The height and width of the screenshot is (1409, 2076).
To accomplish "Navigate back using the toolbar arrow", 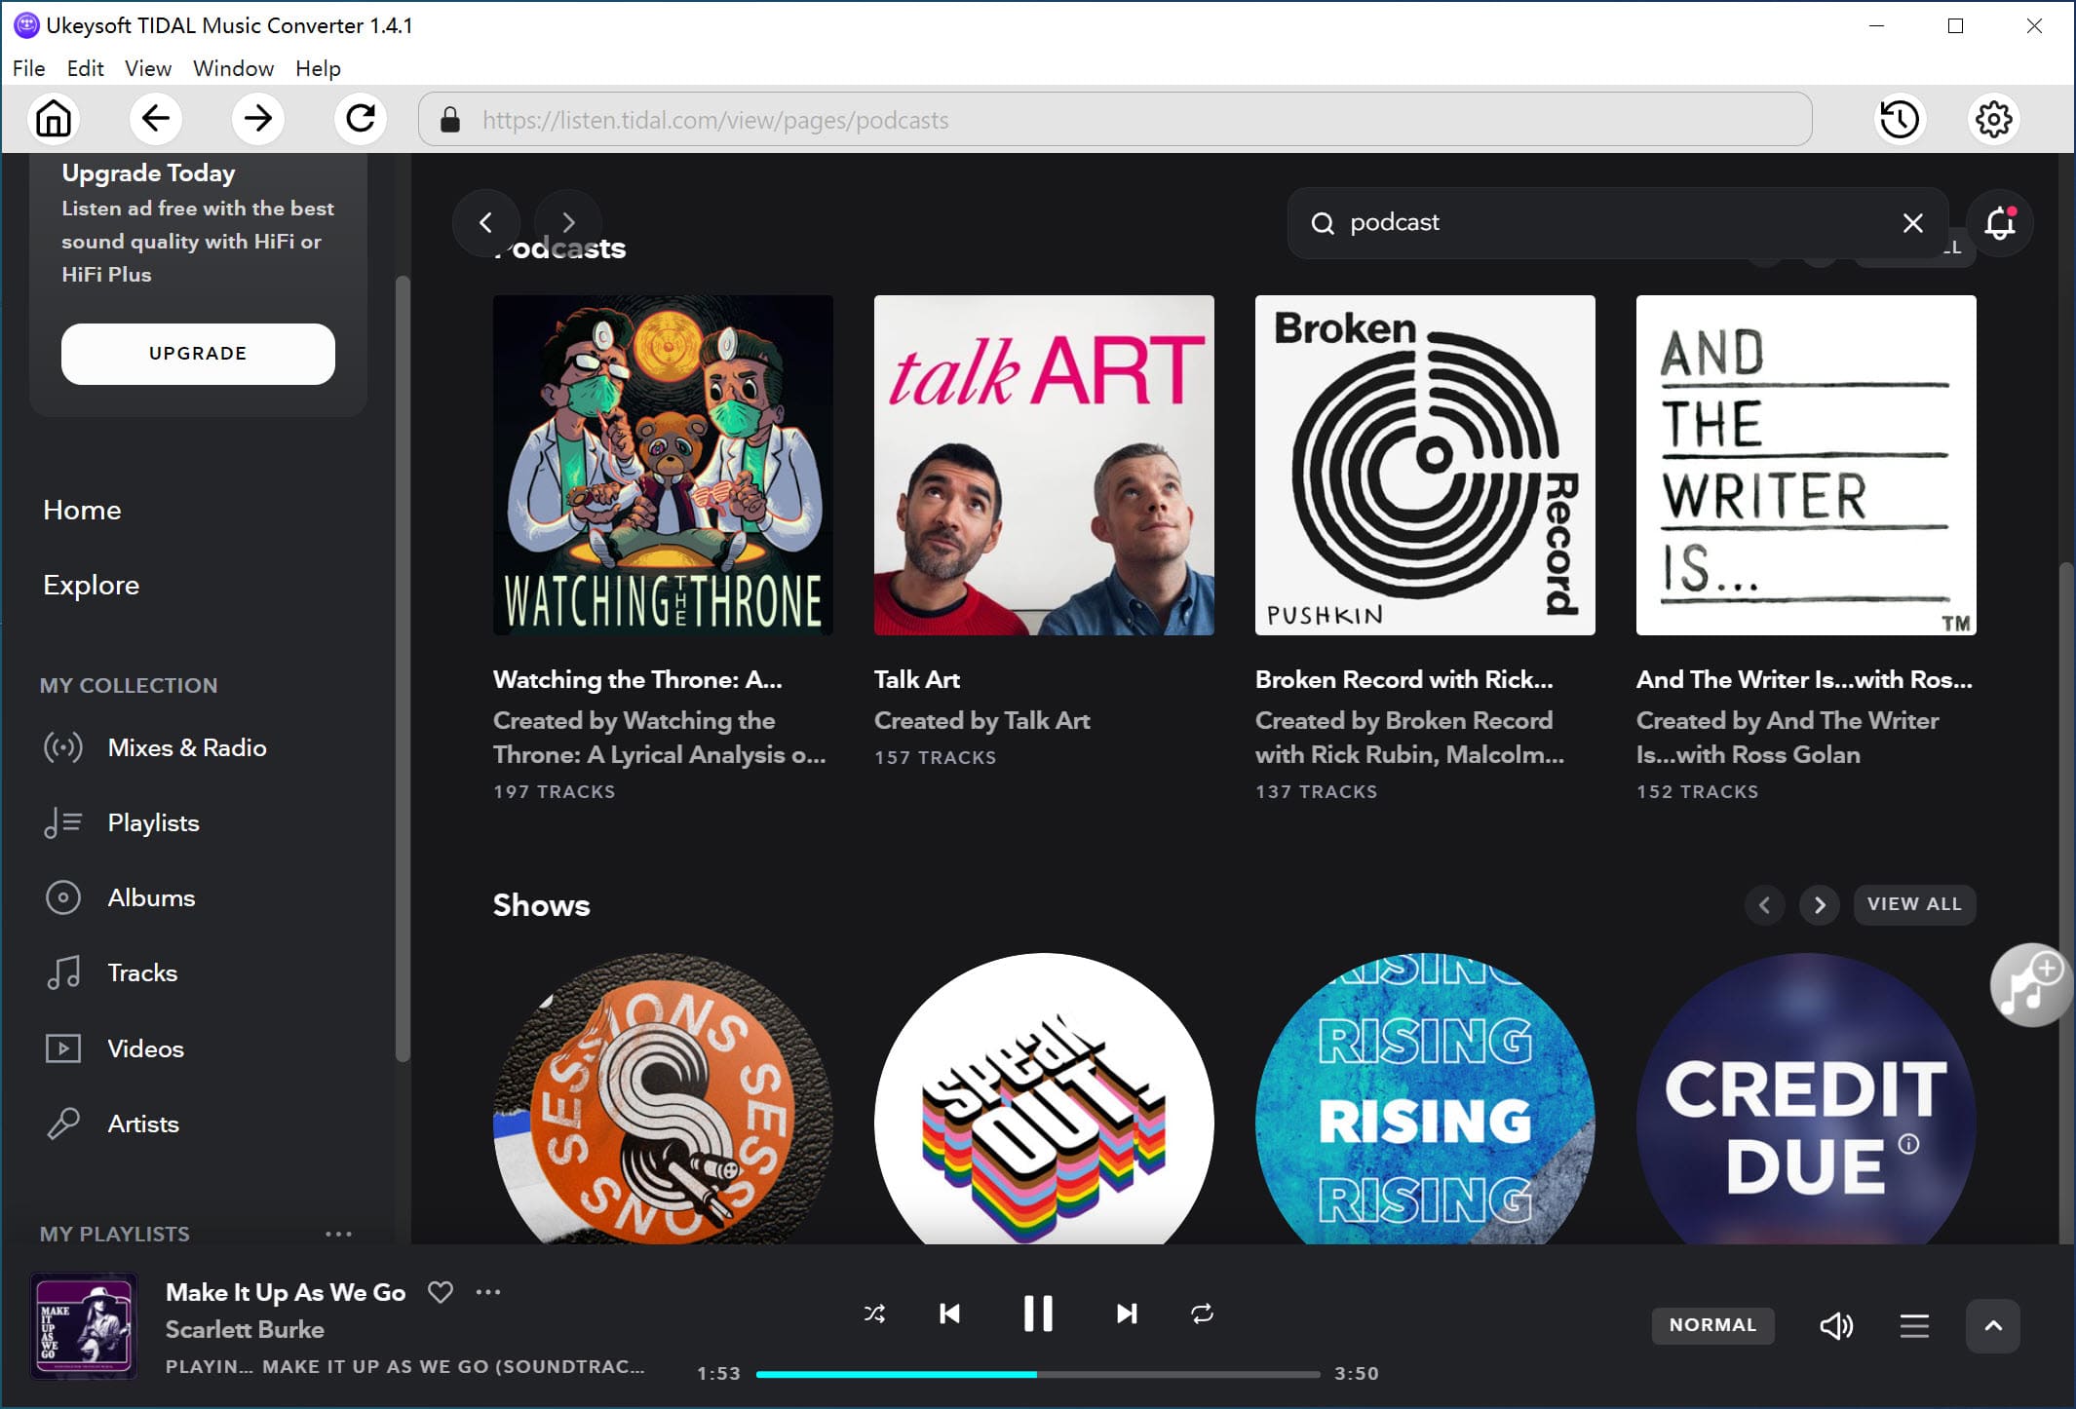I will point(156,119).
